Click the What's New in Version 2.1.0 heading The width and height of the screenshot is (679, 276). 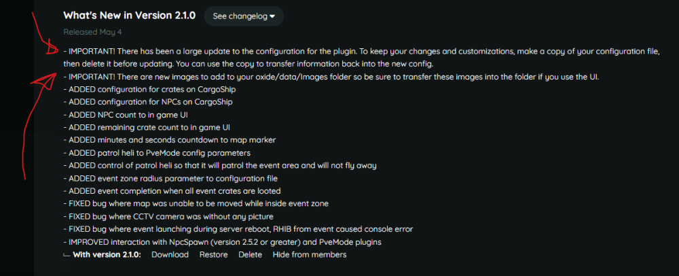(x=129, y=15)
